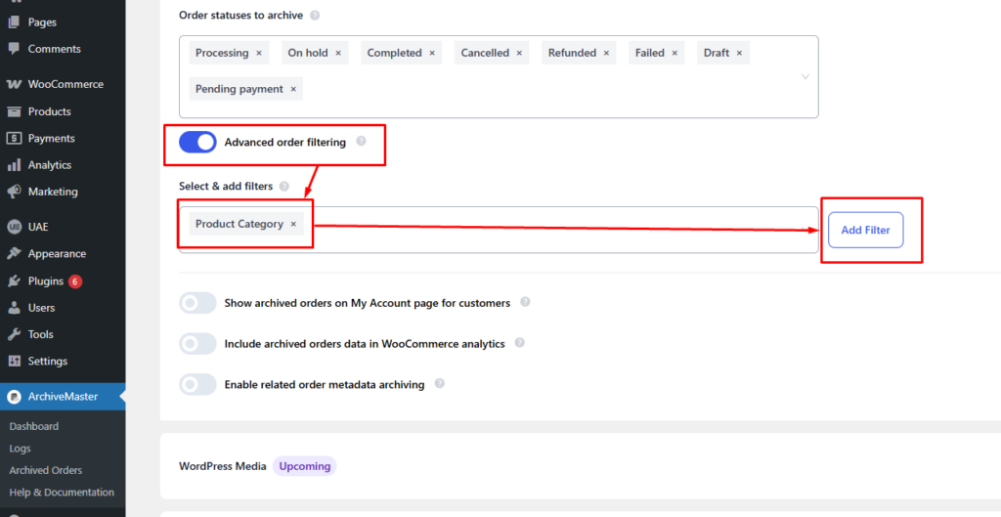Click the Payments dollar icon

click(14, 139)
